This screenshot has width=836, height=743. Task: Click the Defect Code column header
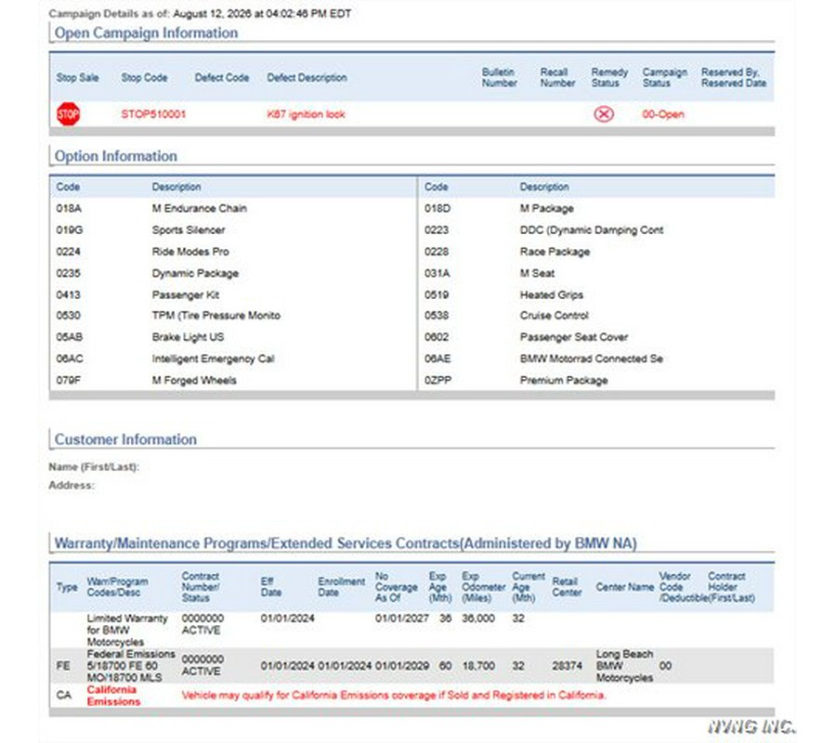(222, 78)
